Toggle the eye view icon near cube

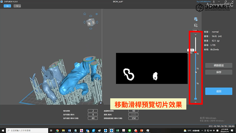96,14
